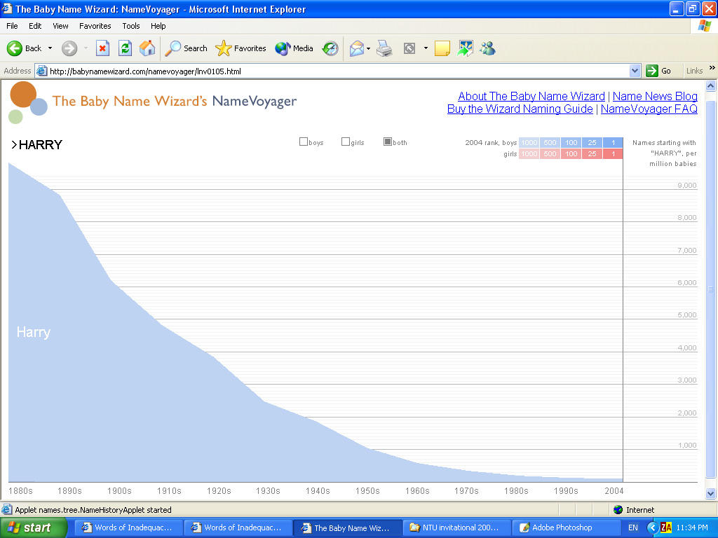Click the Mail envelope icon
This screenshot has height=538, width=718.
point(356,48)
